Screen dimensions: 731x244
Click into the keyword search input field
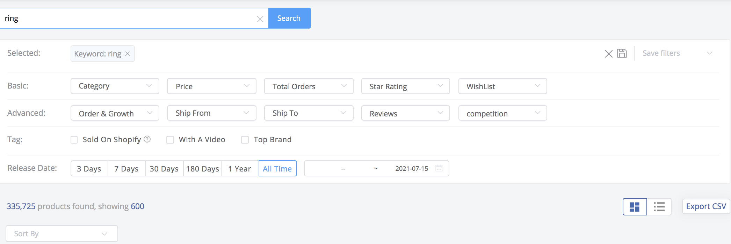click(x=129, y=18)
